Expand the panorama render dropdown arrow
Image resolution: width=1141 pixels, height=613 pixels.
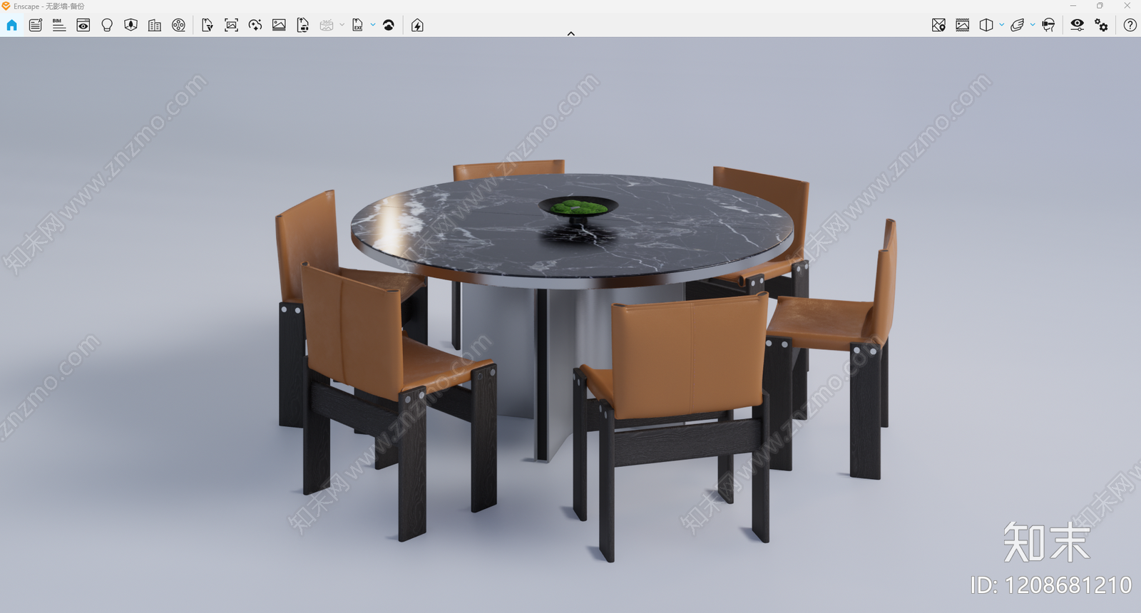coord(342,25)
